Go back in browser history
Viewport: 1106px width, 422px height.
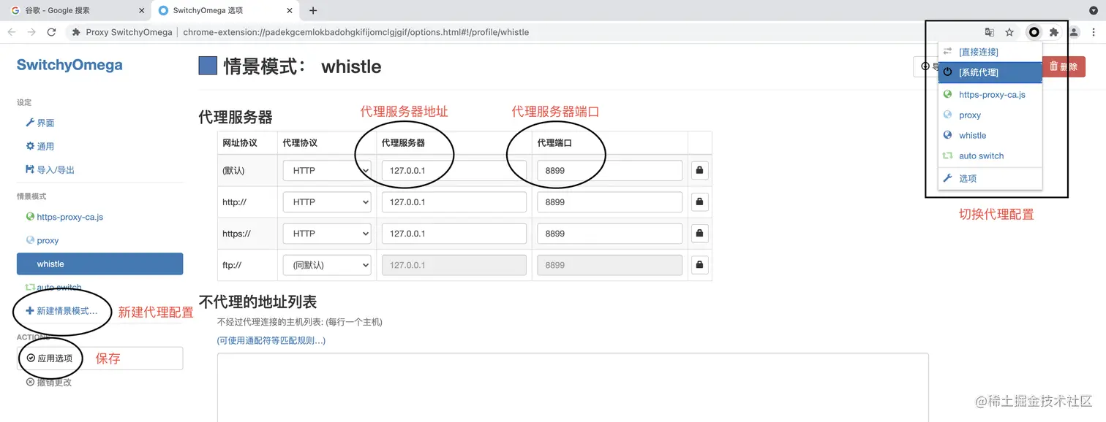pos(12,32)
